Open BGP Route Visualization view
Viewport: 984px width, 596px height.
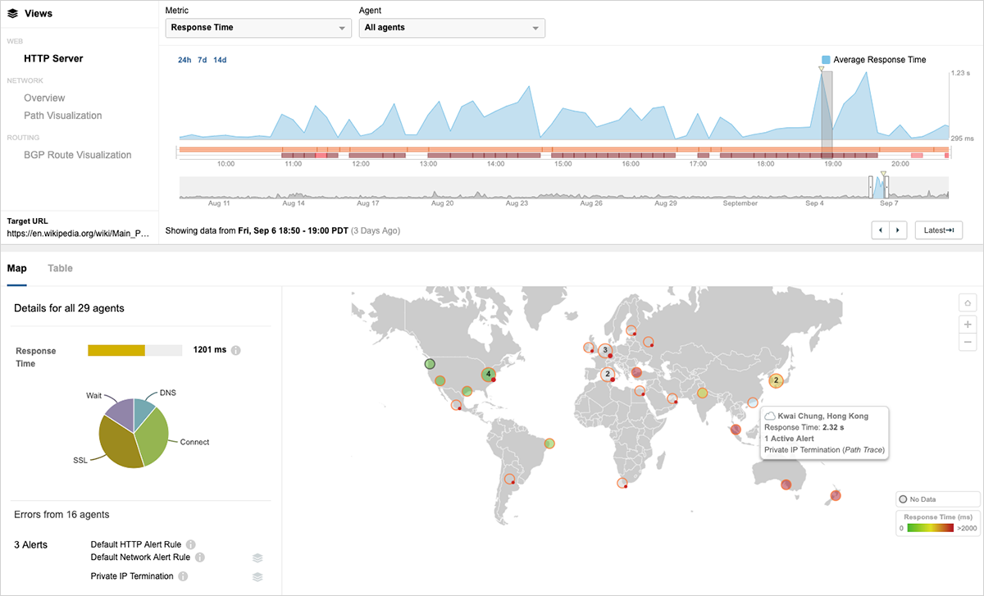tap(77, 155)
